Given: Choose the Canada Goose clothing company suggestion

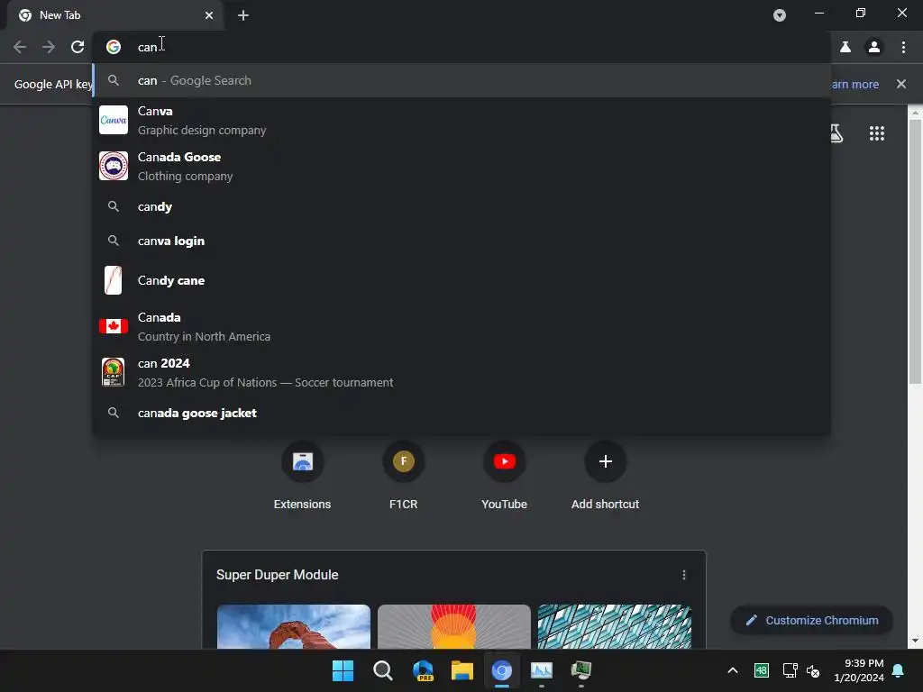Looking at the screenshot, I should pyautogui.click(x=462, y=166).
